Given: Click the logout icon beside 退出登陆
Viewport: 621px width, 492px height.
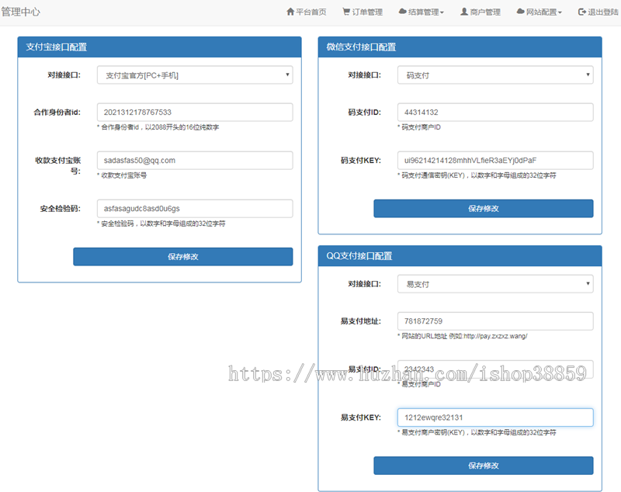Looking at the screenshot, I should click(581, 12).
